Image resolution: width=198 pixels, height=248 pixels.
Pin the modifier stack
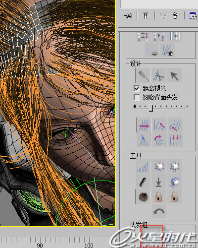[x=128, y=16]
